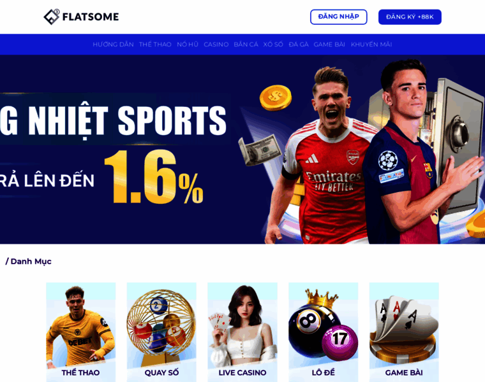Go to NỔ HŨ menu item
485x382 pixels.
(188, 45)
